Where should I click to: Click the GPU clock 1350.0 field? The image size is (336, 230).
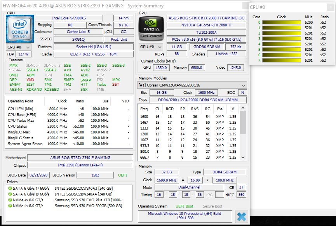pos(161,67)
